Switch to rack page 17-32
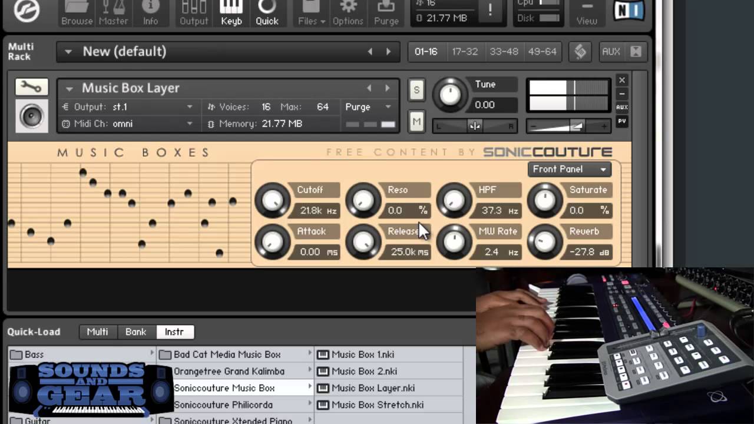Screen dimensions: 754x424 click(465, 52)
